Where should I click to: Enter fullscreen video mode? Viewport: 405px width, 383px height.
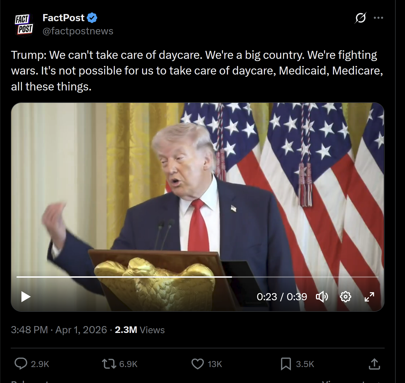(369, 297)
